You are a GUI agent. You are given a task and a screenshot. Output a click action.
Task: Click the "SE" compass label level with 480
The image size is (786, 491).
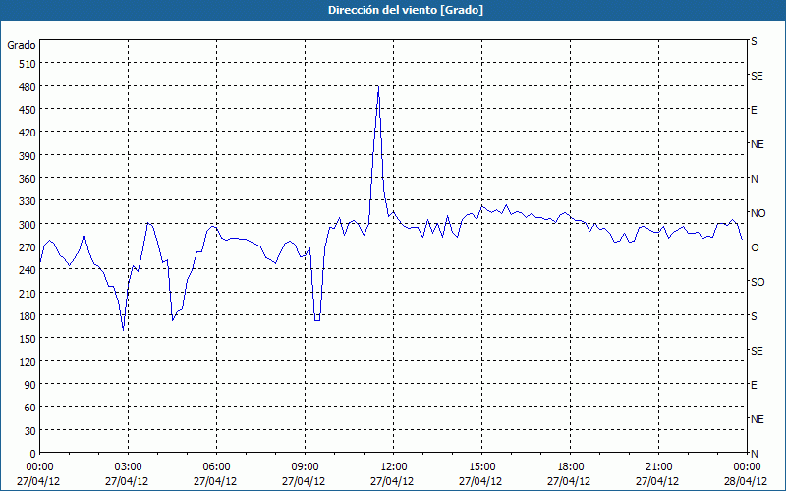757,76
